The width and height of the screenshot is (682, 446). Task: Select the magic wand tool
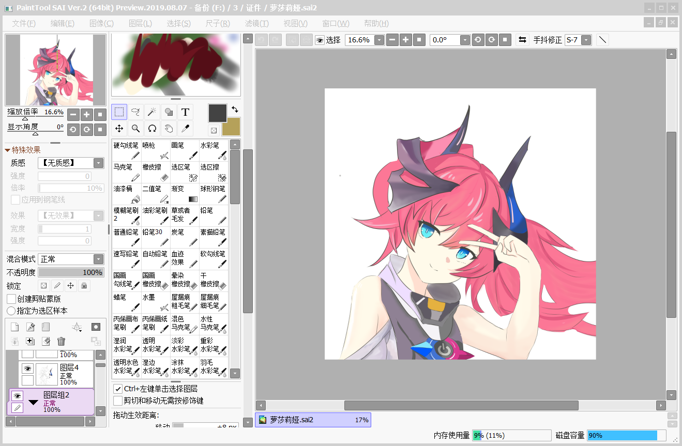152,112
